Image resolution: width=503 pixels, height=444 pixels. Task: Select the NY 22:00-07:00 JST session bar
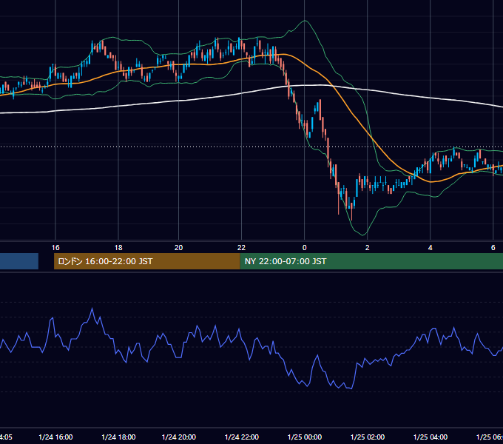tap(371, 261)
